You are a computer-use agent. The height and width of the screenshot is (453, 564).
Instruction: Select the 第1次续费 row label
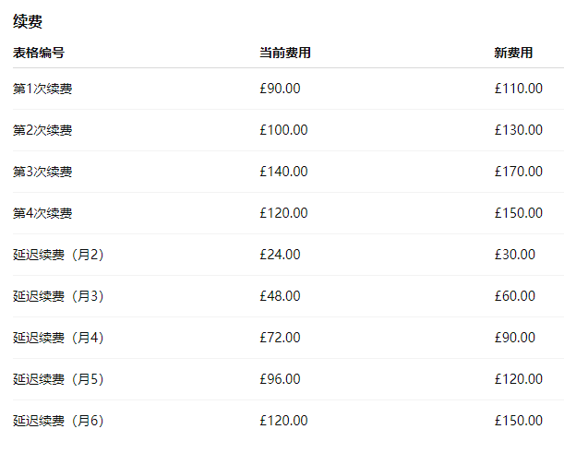pyautogui.click(x=42, y=89)
